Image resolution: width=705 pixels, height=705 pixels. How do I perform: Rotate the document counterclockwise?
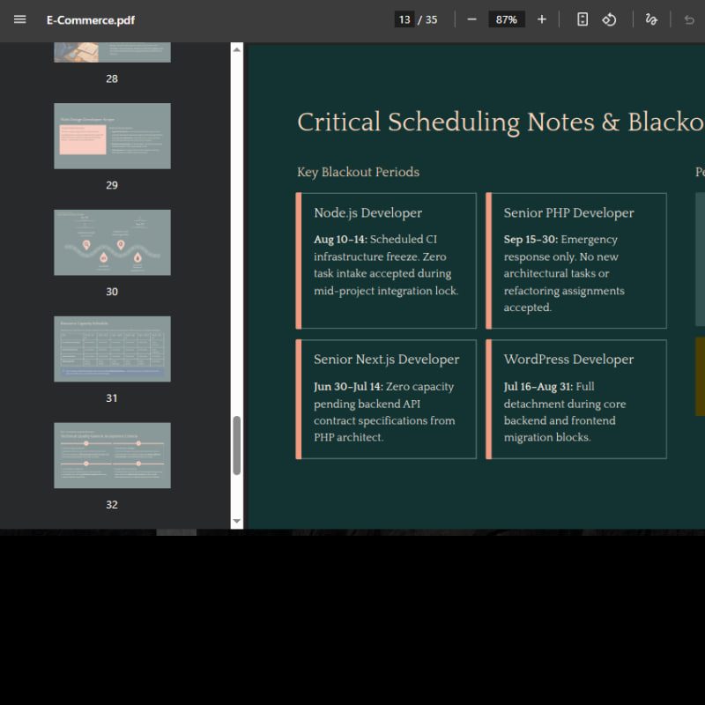609,19
